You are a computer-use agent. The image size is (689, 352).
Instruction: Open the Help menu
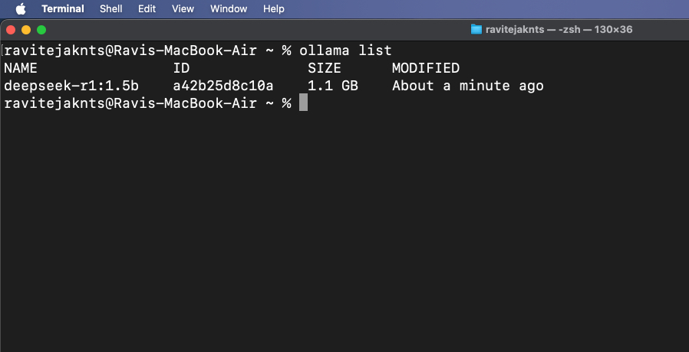pyautogui.click(x=274, y=9)
